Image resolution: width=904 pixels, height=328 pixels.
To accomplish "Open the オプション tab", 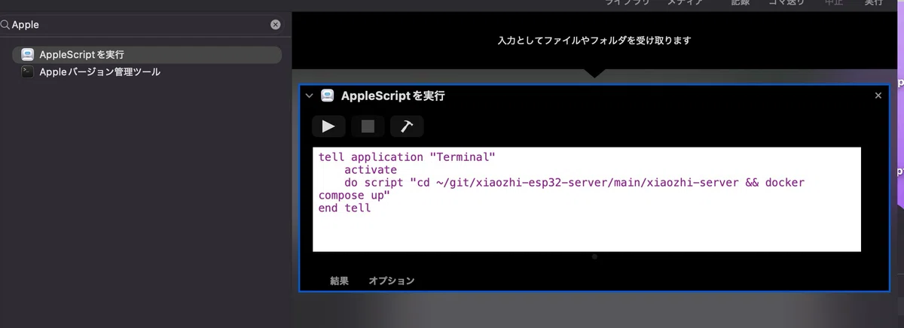I will click(392, 281).
